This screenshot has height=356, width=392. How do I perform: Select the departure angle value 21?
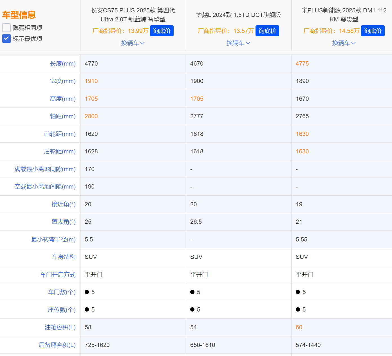coord(299,222)
